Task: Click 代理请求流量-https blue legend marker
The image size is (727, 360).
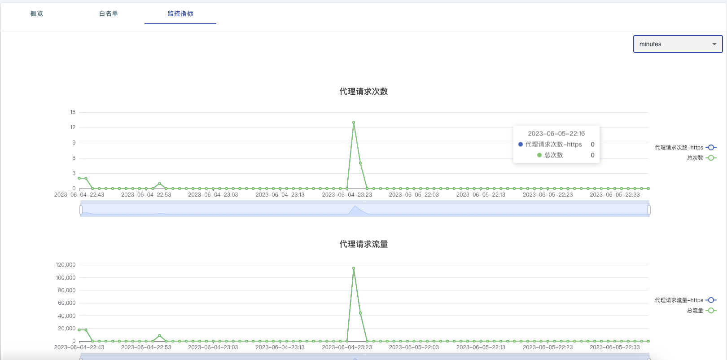Action: point(711,300)
